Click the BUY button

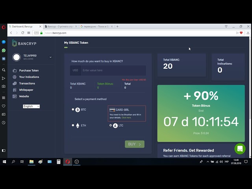(135, 144)
